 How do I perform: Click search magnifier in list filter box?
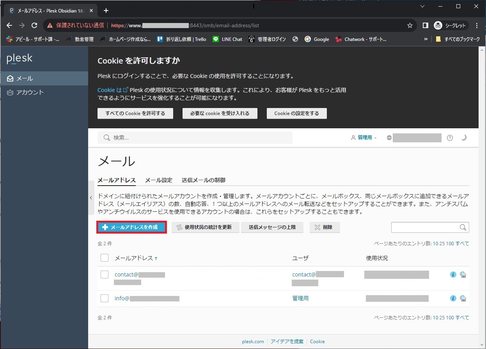[x=463, y=227]
